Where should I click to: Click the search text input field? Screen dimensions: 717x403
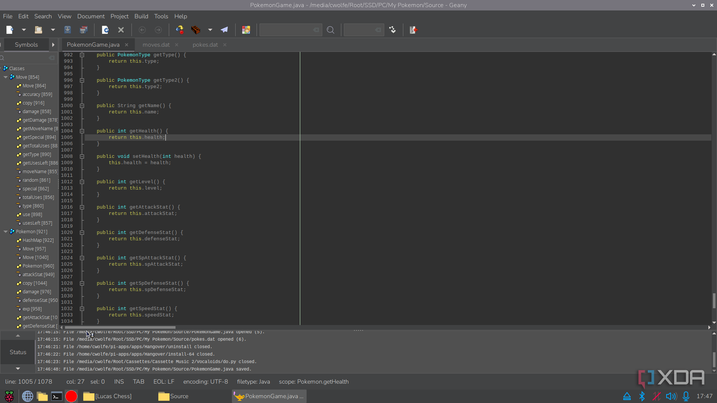290,30
